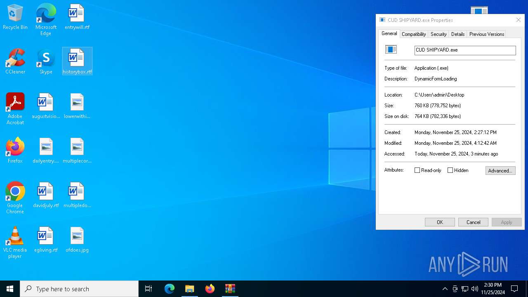Close the CUD SHIPYARD.exe Properties dialog
This screenshot has width=528, height=297.
tap(519, 20)
